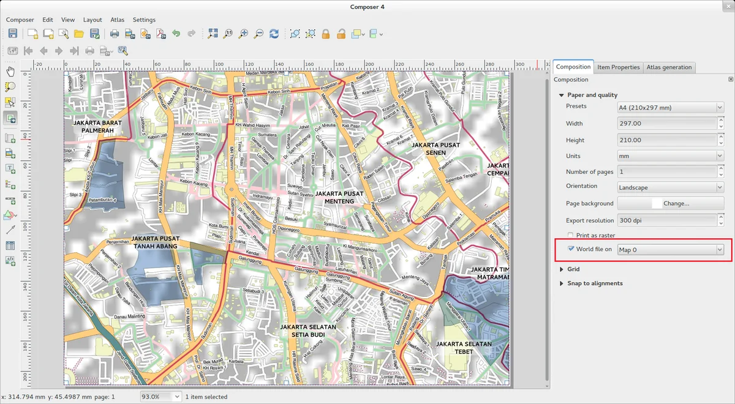Open the Orientation dropdown set to Landscape

[x=670, y=188]
